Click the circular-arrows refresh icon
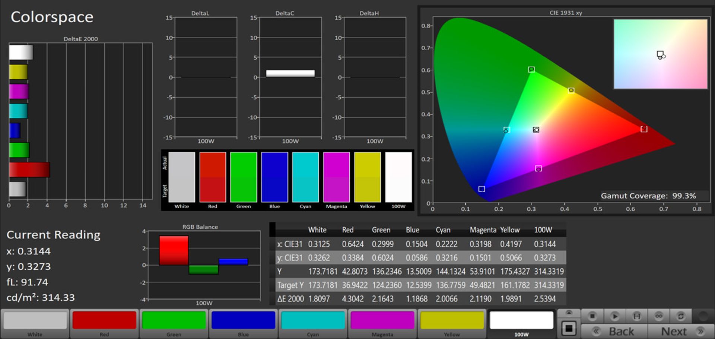715x339 pixels. (x=681, y=316)
